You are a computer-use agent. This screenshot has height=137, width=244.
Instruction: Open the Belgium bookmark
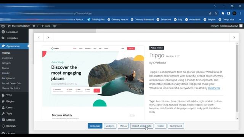click(209, 19)
